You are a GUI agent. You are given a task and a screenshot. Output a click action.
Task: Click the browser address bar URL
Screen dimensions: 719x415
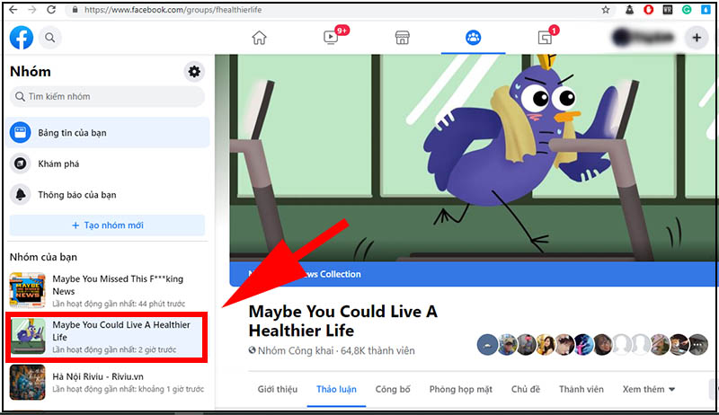(173, 10)
